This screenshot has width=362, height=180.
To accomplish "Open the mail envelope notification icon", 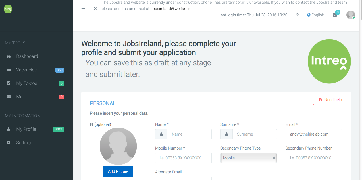I will (335, 15).
